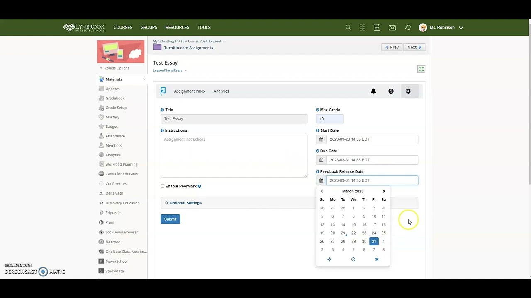Viewport: 531px width, 298px height.
Task: Open Attendance in the sidebar
Action: [115, 136]
